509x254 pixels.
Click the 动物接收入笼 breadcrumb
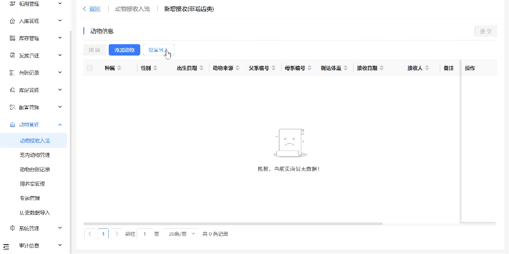(x=132, y=9)
